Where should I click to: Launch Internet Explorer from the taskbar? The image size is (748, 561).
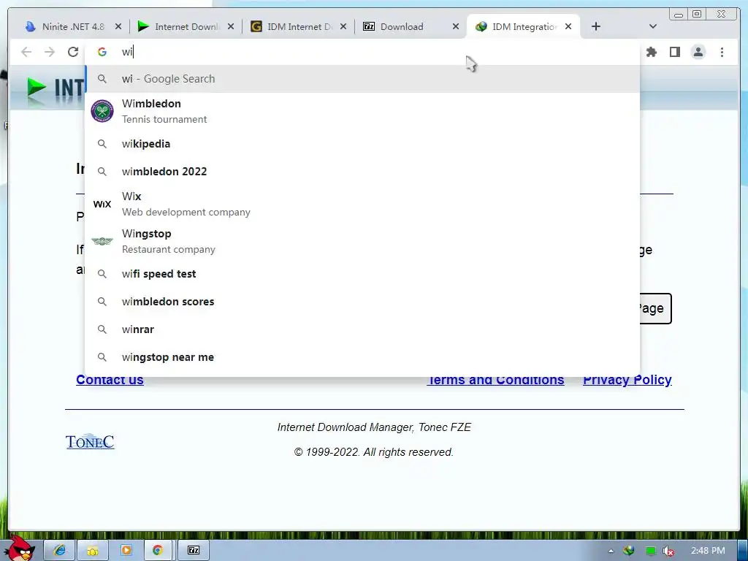point(60,550)
